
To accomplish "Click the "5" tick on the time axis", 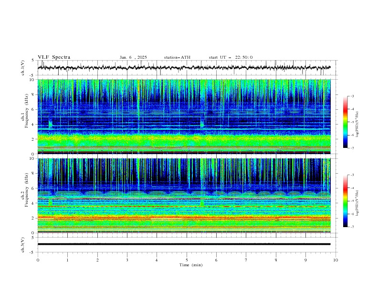I will [187, 260].
